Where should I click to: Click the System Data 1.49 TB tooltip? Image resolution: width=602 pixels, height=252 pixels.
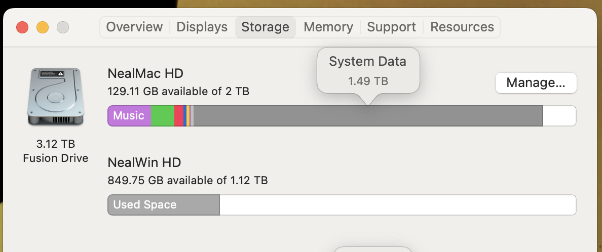(x=368, y=70)
